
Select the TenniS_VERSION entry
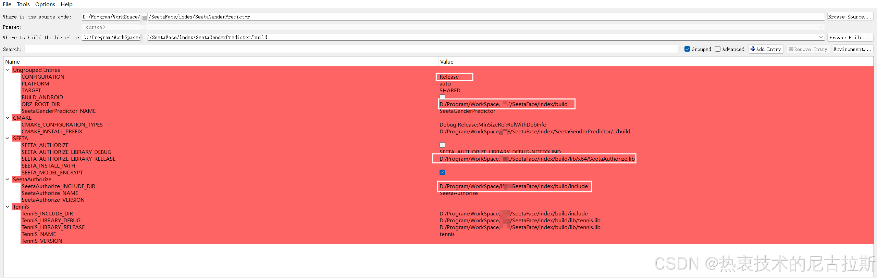pyautogui.click(x=42, y=241)
